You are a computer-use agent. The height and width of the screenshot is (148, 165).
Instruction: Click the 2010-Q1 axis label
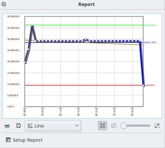42,111
